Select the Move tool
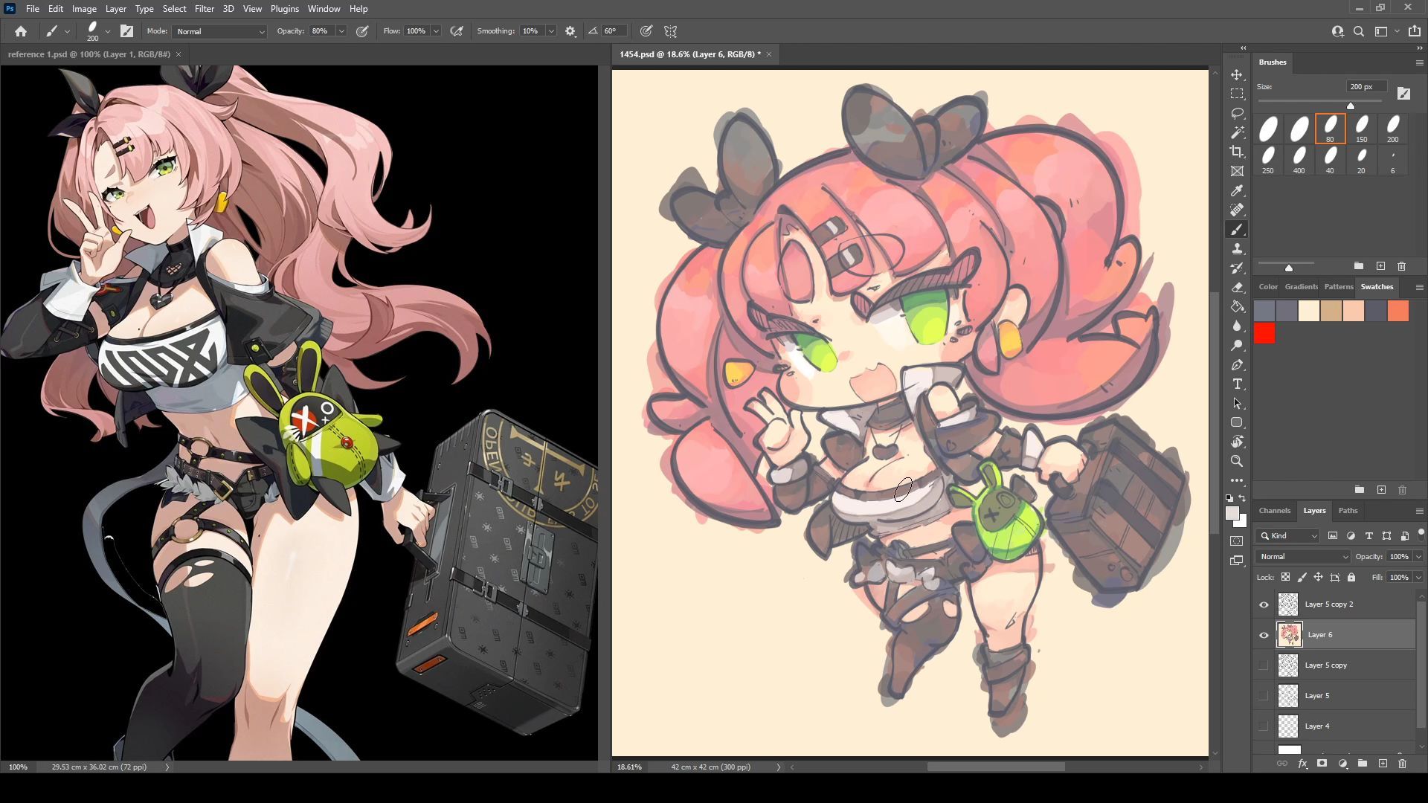 click(x=1237, y=75)
